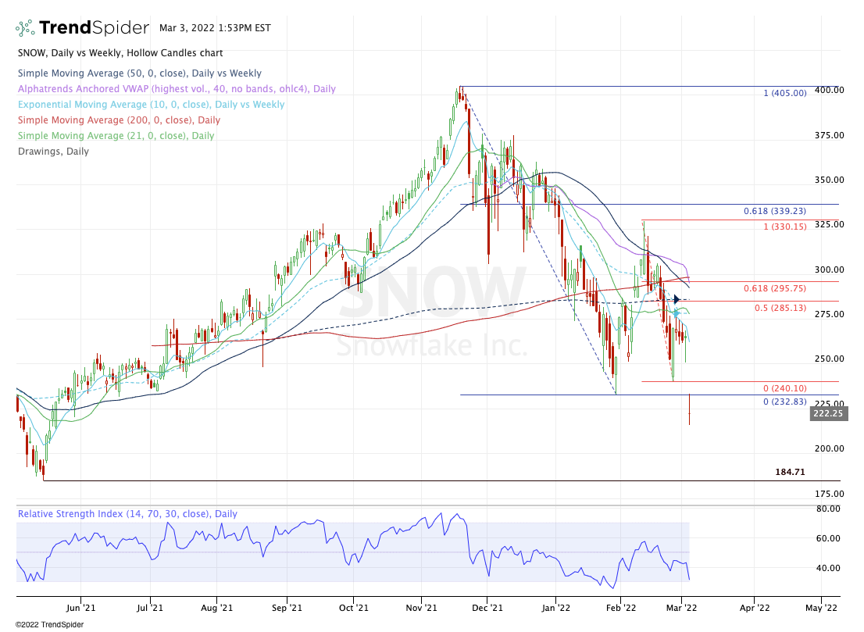Click the Mar '22 date axis label

682,608
